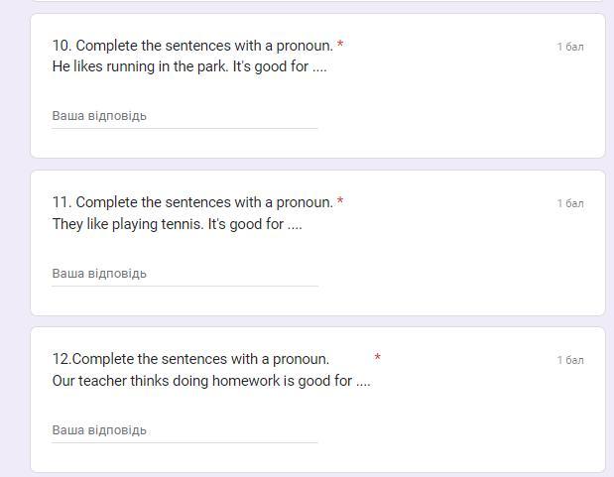The image size is (614, 477).
Task: Click the purple gap between questions 11 and 12
Action: (317, 321)
